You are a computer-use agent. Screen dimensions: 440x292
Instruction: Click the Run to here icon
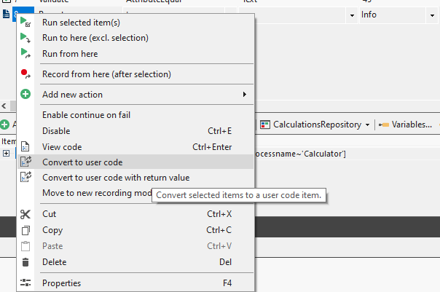[x=25, y=38]
